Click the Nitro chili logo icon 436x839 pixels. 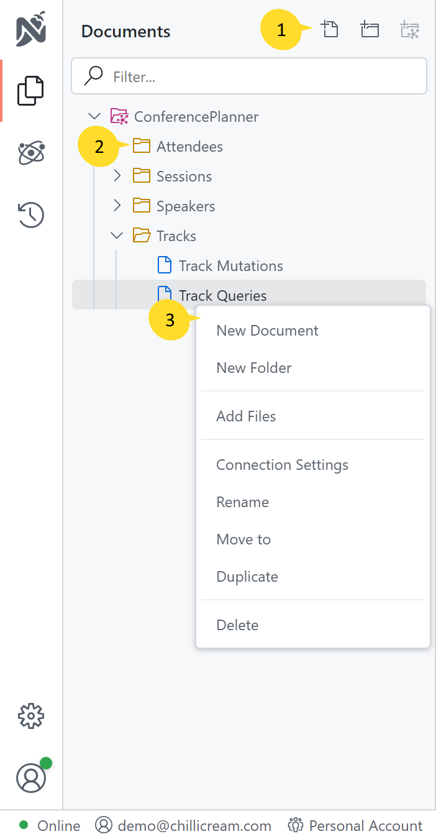[x=31, y=31]
